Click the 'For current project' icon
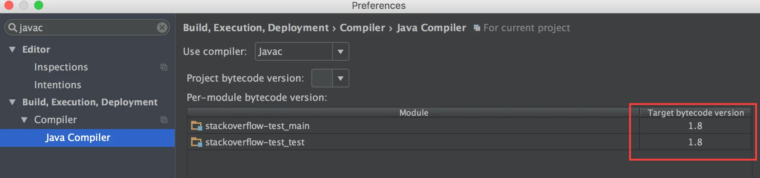Viewport: 760px width, 178px height. (477, 28)
